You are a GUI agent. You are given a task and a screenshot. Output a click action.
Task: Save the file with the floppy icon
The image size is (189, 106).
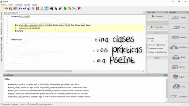click(11, 9)
